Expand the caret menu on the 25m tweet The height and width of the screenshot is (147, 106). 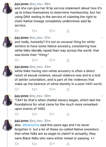(102, 121)
